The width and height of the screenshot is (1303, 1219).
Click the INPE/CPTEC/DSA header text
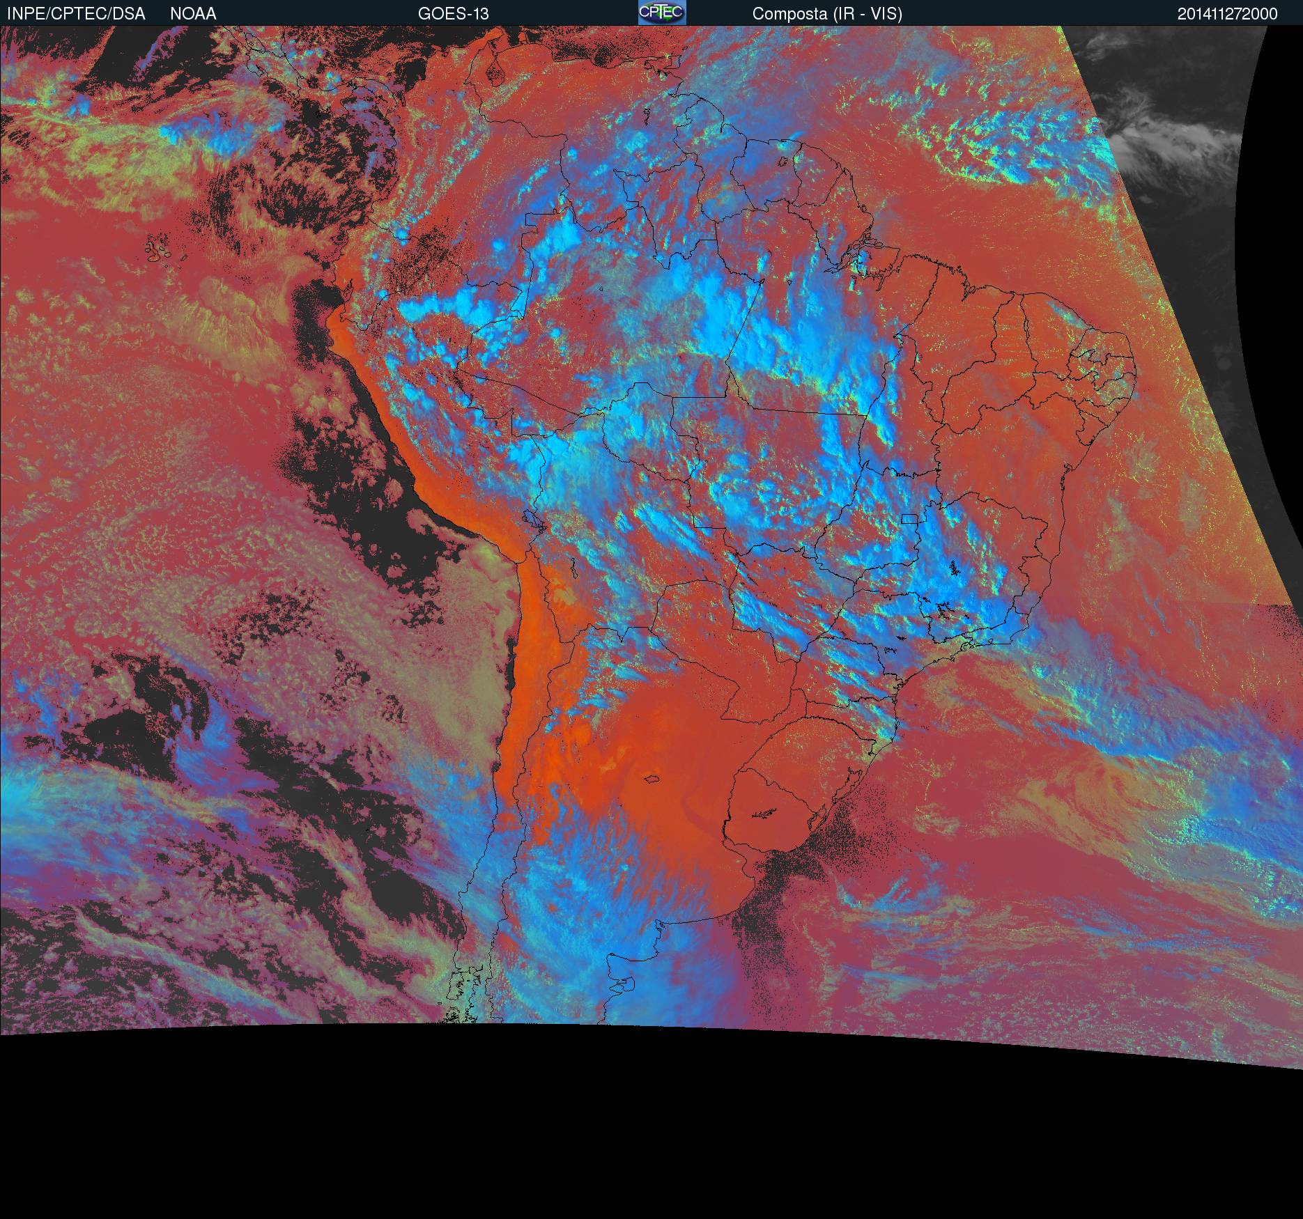pyautogui.click(x=76, y=14)
